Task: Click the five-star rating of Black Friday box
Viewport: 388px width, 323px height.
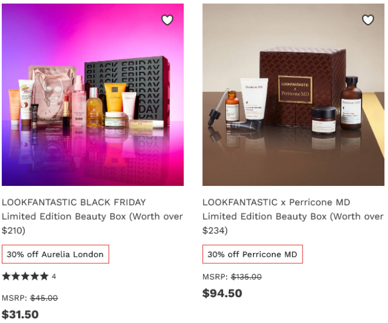Action: tap(25, 277)
